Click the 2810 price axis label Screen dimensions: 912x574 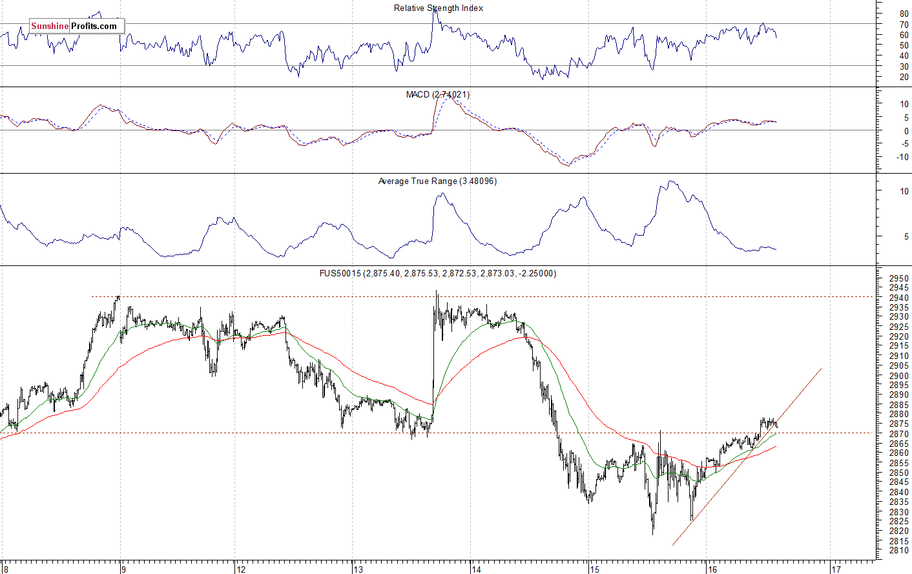899,550
